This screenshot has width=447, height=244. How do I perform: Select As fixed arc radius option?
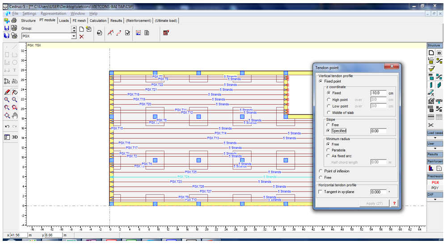[x=328, y=156]
